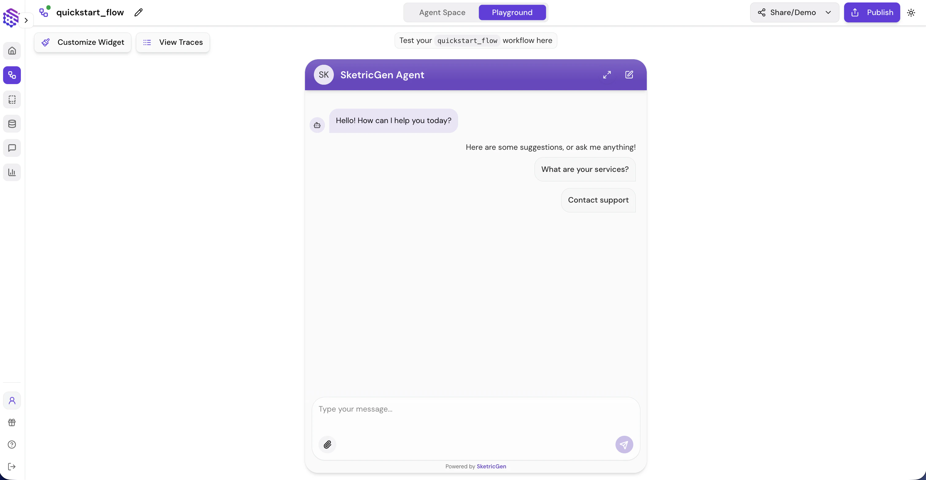Click the Publish button
This screenshot has height=480, width=926.
(872, 12)
